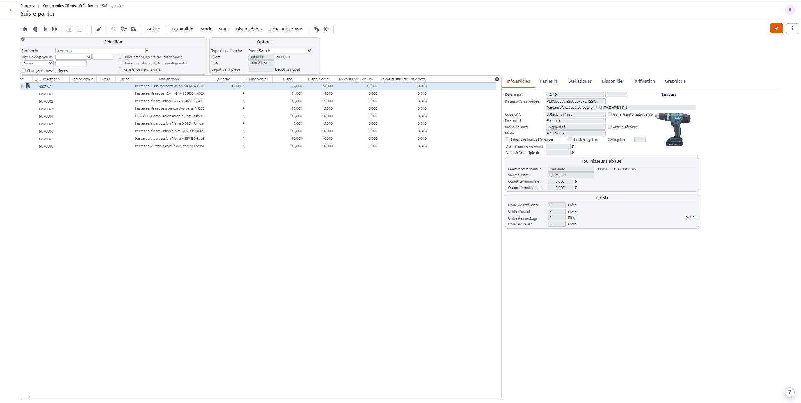This screenshot has width=801, height=403.
Task: Toggle 'Uniquement les articles disponibles' checkbox
Action: (119, 57)
